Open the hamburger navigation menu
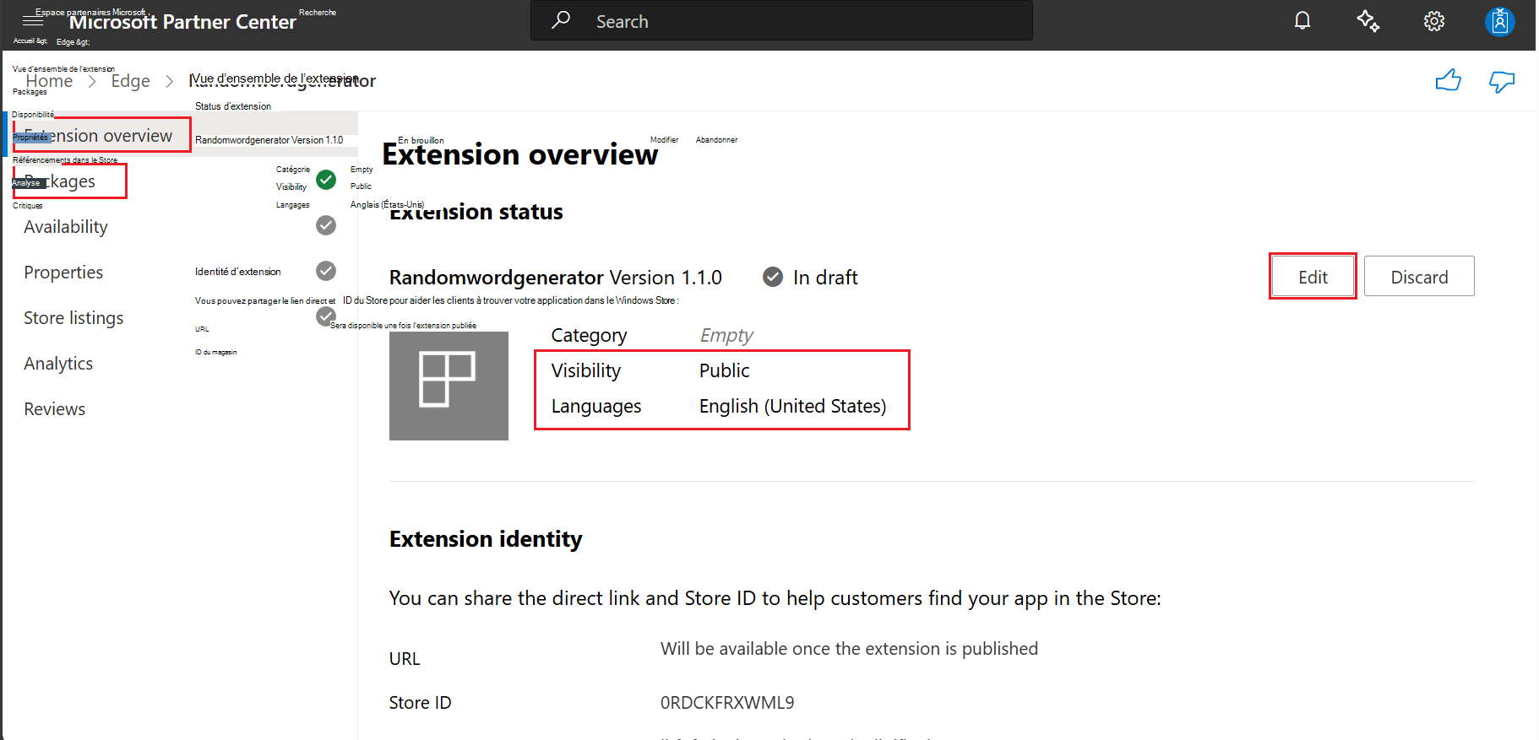Viewport: 1539px width, 740px height. point(32,21)
